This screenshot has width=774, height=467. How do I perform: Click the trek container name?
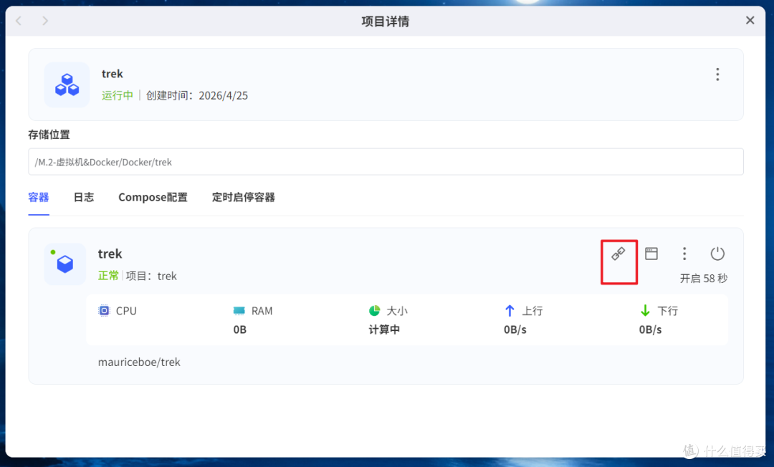point(110,254)
